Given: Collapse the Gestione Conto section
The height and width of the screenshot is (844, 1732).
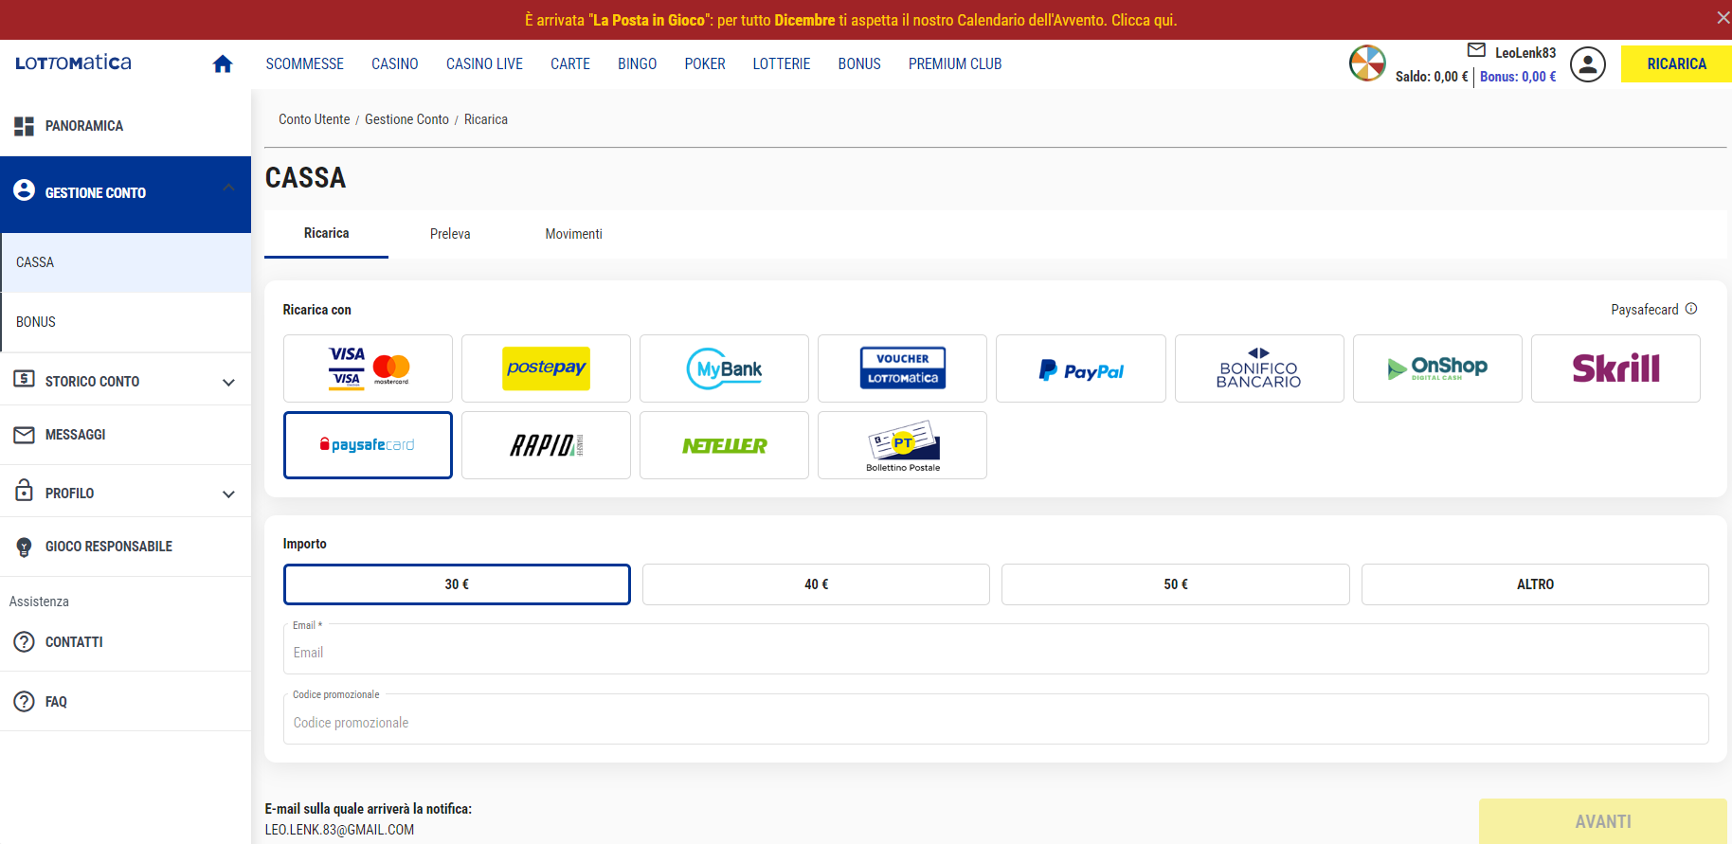Looking at the screenshot, I should (x=228, y=189).
